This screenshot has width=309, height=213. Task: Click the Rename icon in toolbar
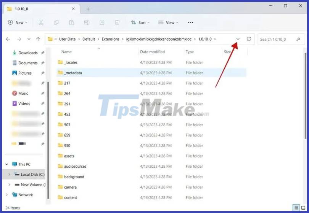click(x=87, y=22)
